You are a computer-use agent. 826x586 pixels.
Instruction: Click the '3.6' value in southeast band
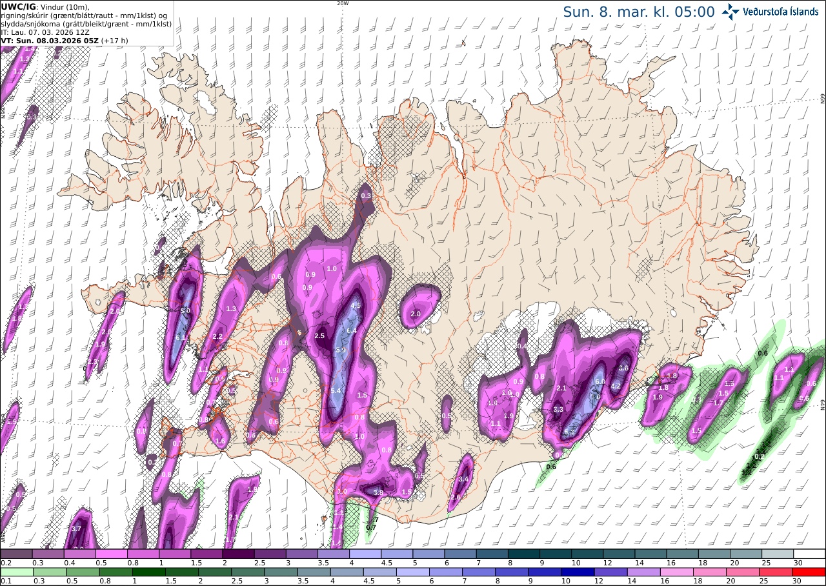623,368
